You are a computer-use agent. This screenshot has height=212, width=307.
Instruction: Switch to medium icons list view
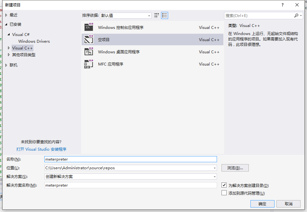tap(165, 15)
